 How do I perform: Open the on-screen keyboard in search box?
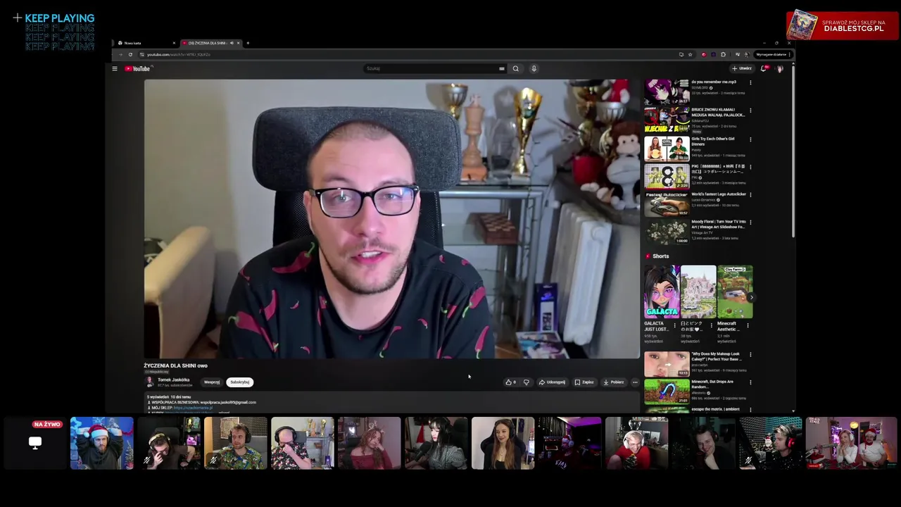click(x=501, y=68)
